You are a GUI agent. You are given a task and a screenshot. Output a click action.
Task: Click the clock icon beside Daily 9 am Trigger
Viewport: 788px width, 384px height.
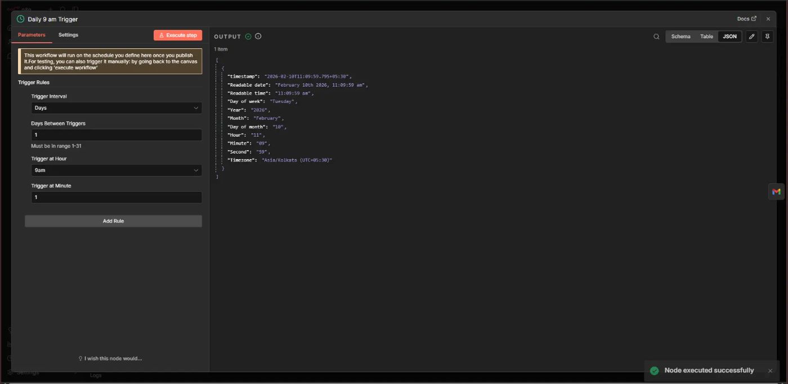(21, 19)
